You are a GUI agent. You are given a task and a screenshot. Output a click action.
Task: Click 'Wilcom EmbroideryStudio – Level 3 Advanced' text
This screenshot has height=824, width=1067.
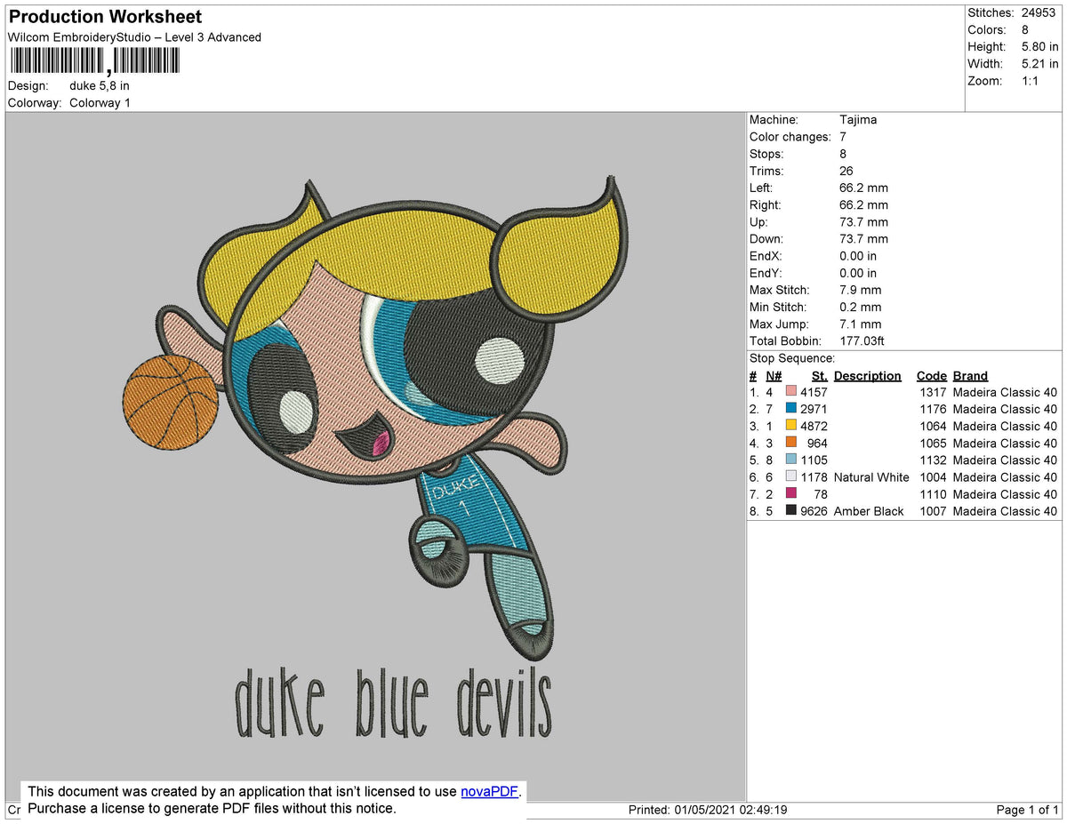click(x=134, y=37)
